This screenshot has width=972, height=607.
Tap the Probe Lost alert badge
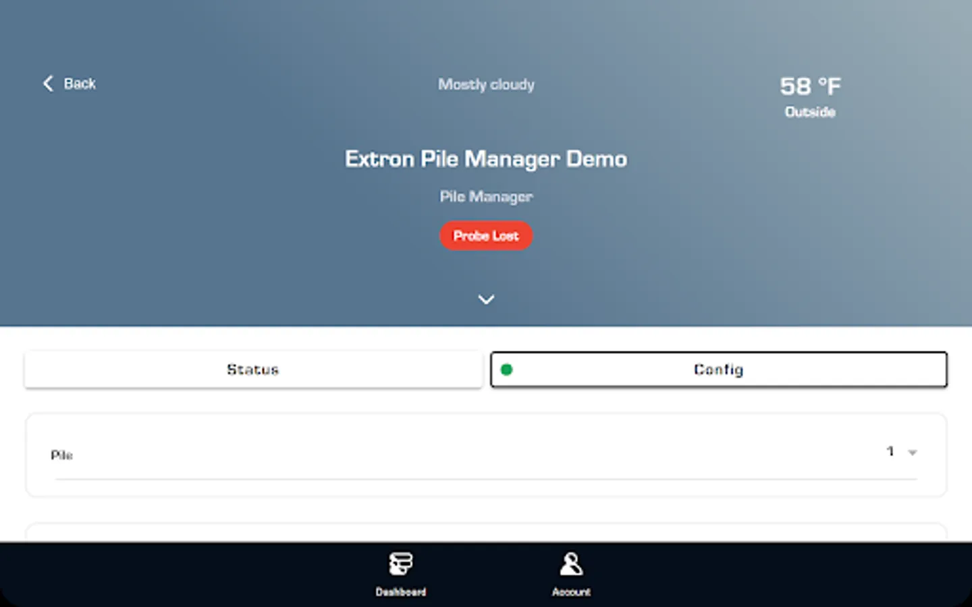486,236
